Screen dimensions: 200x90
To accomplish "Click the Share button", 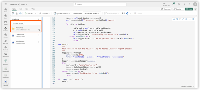I will [x=189, y=9].
